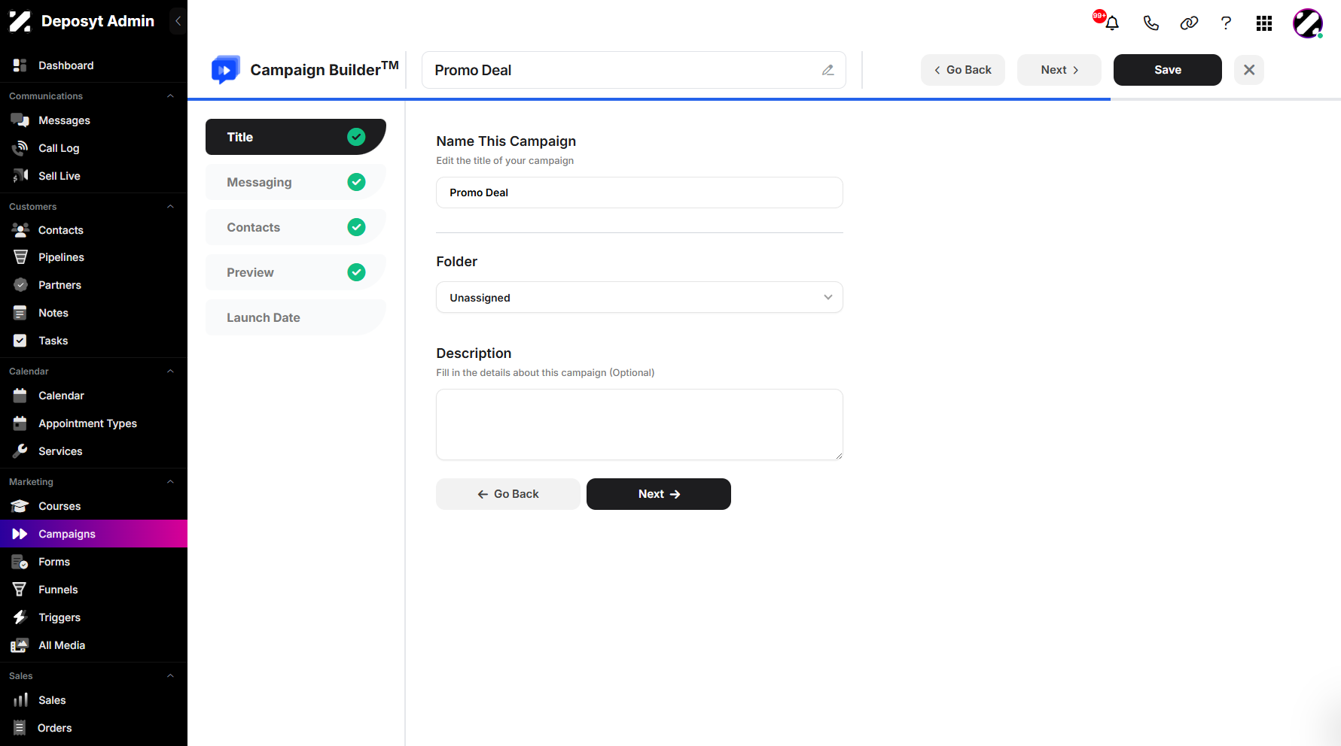Screen dimensions: 1341x746
Task: Open the user profile avatar
Action: click(1308, 23)
